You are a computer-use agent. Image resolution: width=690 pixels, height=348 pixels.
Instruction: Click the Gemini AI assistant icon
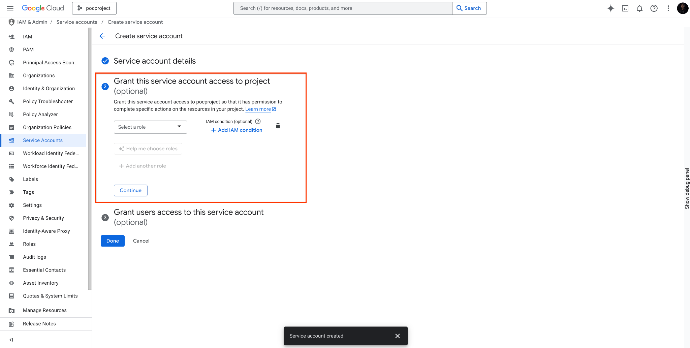tap(610, 8)
